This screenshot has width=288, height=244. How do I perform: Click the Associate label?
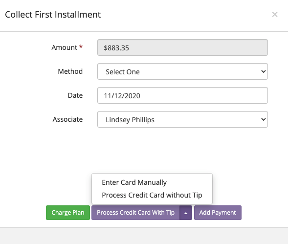tap(67, 119)
